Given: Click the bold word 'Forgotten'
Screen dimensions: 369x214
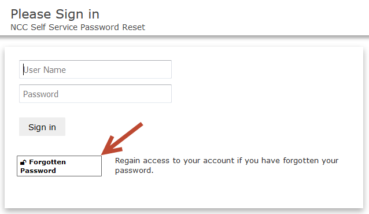Looking at the screenshot, I should click(x=47, y=162).
